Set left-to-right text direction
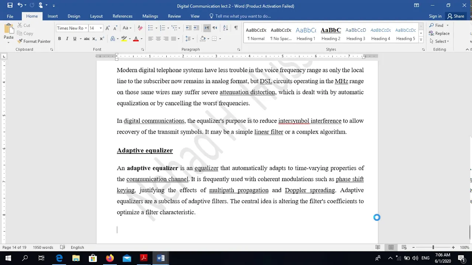472x265 pixels. pyautogui.click(x=207, y=28)
